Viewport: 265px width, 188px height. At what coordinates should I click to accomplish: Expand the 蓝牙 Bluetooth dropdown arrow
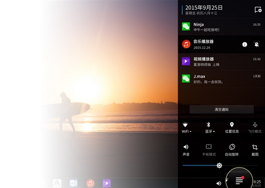(x=214, y=131)
